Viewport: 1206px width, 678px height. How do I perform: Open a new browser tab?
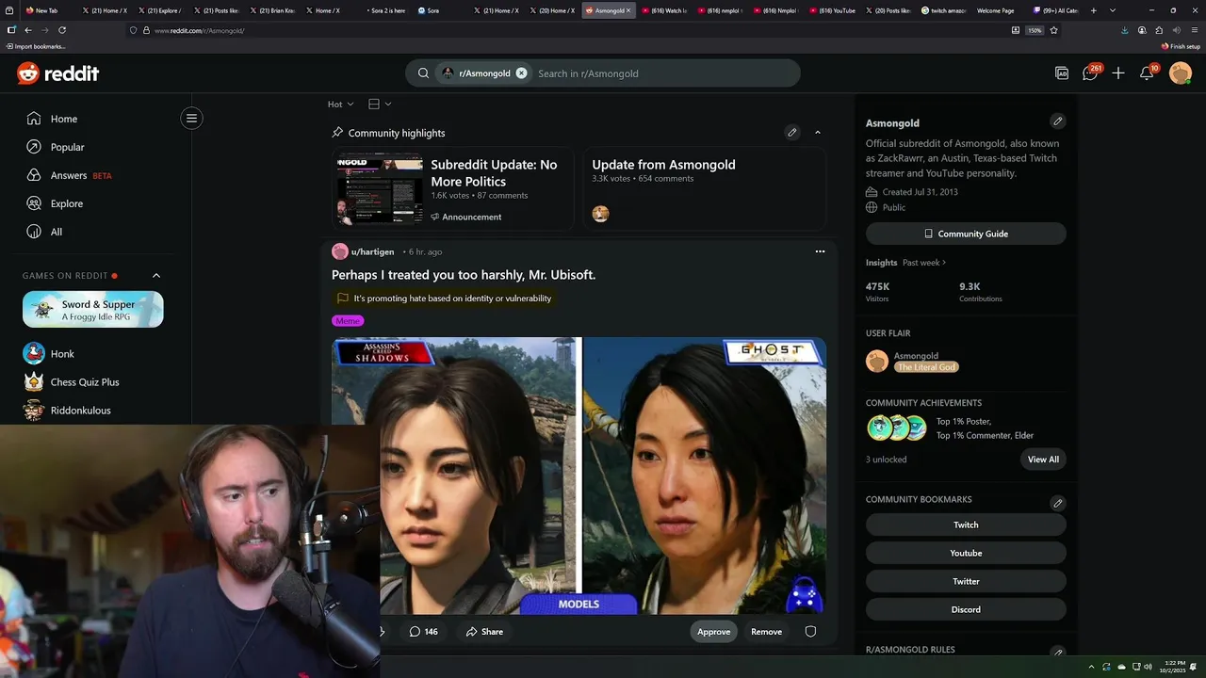click(x=1093, y=10)
